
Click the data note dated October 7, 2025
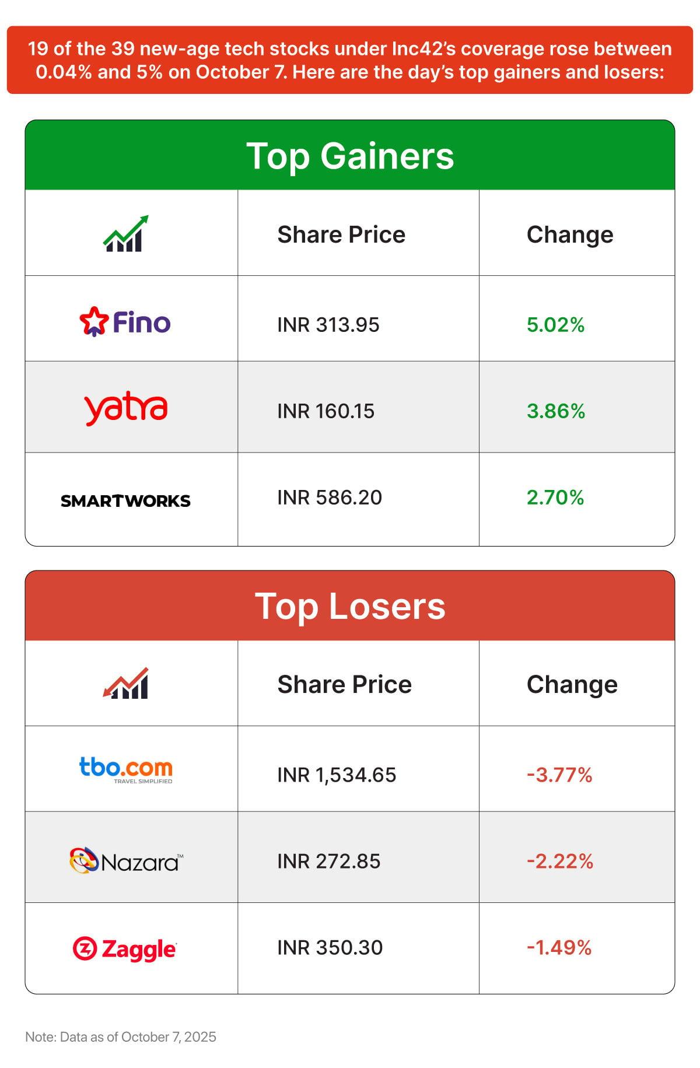click(x=121, y=1037)
